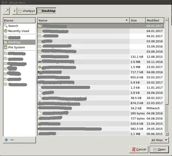Select the file sized 1,5 MB
The height and width of the screenshot is (156, 172).
click(x=101, y=67)
